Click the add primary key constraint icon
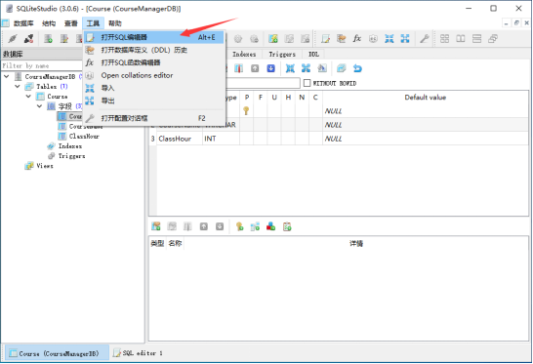This screenshot has height=364, width=533. [239, 226]
